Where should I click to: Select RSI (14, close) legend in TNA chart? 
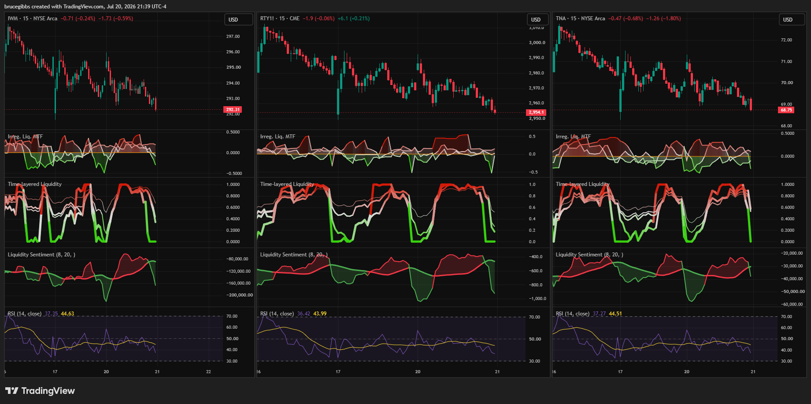[573, 314]
